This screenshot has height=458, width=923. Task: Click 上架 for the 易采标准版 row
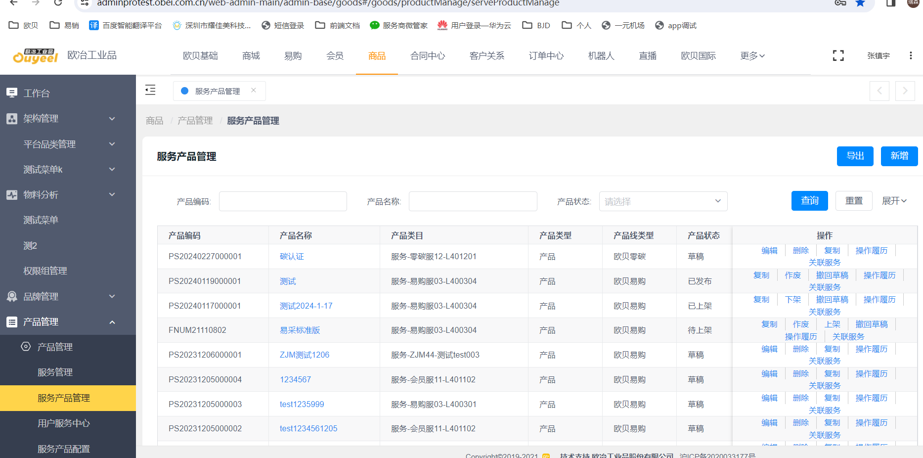(832, 324)
